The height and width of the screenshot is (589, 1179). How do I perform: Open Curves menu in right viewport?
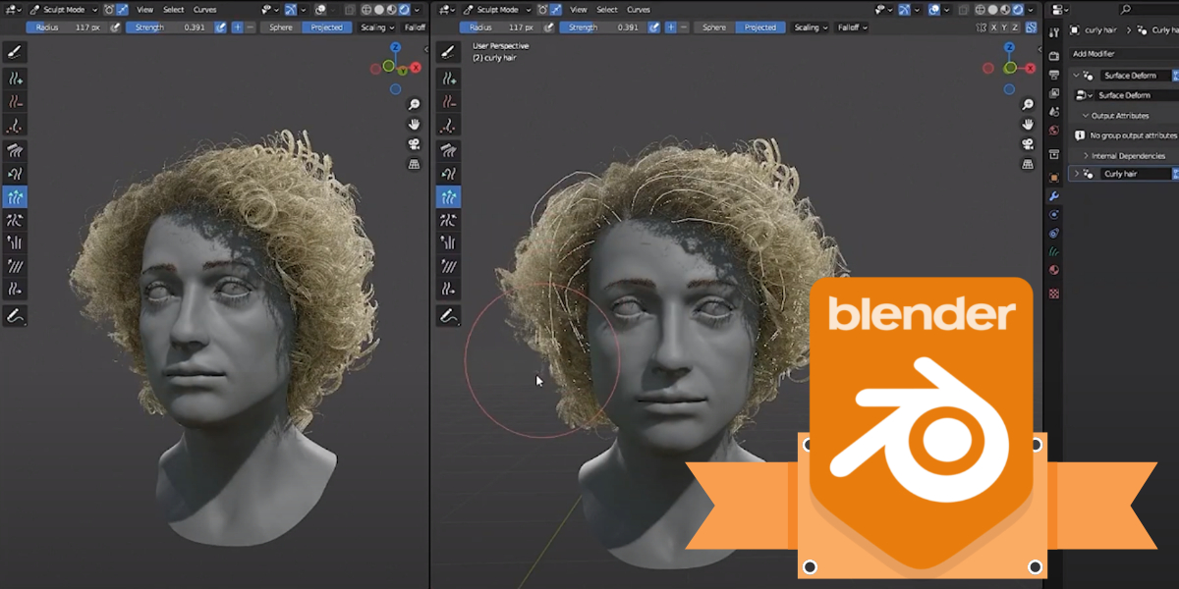[639, 10]
